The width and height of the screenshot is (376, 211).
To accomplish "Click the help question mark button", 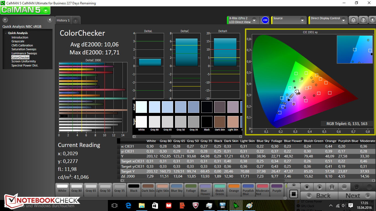I will tap(363, 20).
